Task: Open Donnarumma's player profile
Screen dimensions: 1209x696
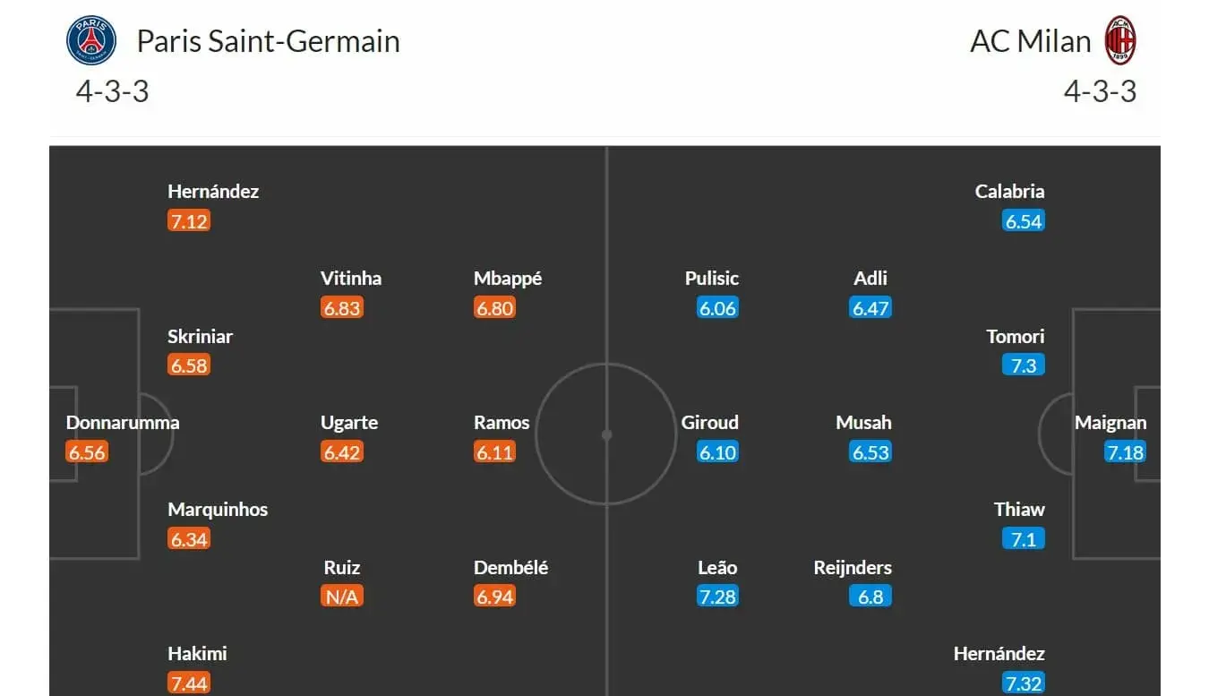Action: click(123, 423)
